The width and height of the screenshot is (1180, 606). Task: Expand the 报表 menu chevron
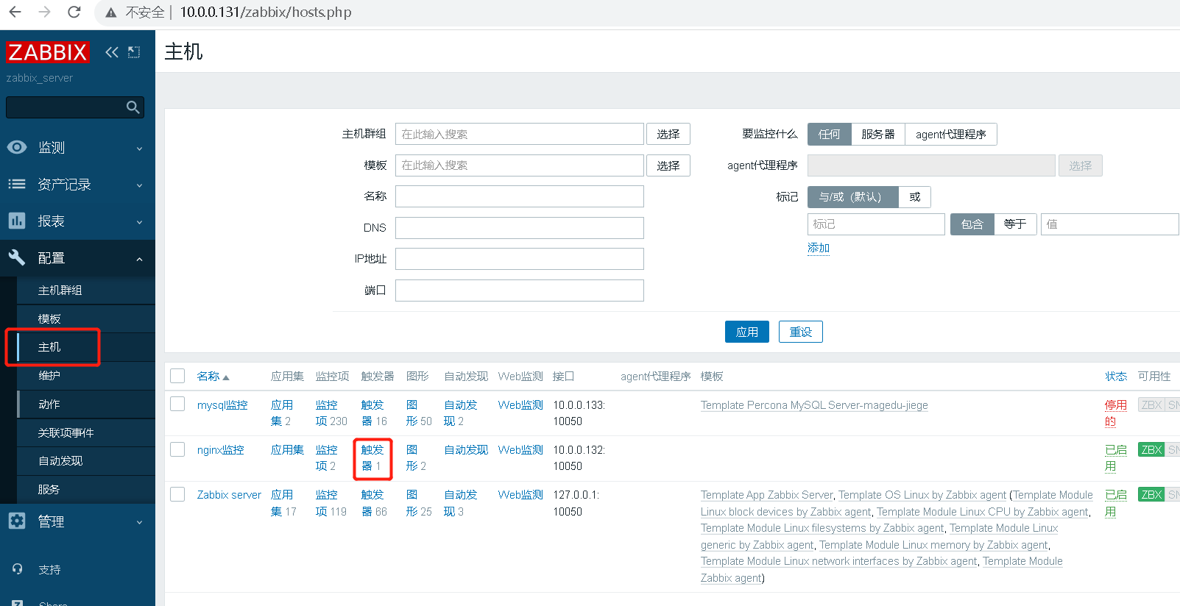(x=139, y=222)
